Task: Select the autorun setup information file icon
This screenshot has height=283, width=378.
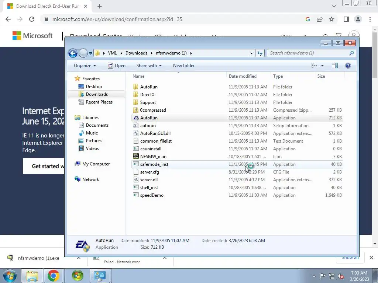Action: [136, 126]
